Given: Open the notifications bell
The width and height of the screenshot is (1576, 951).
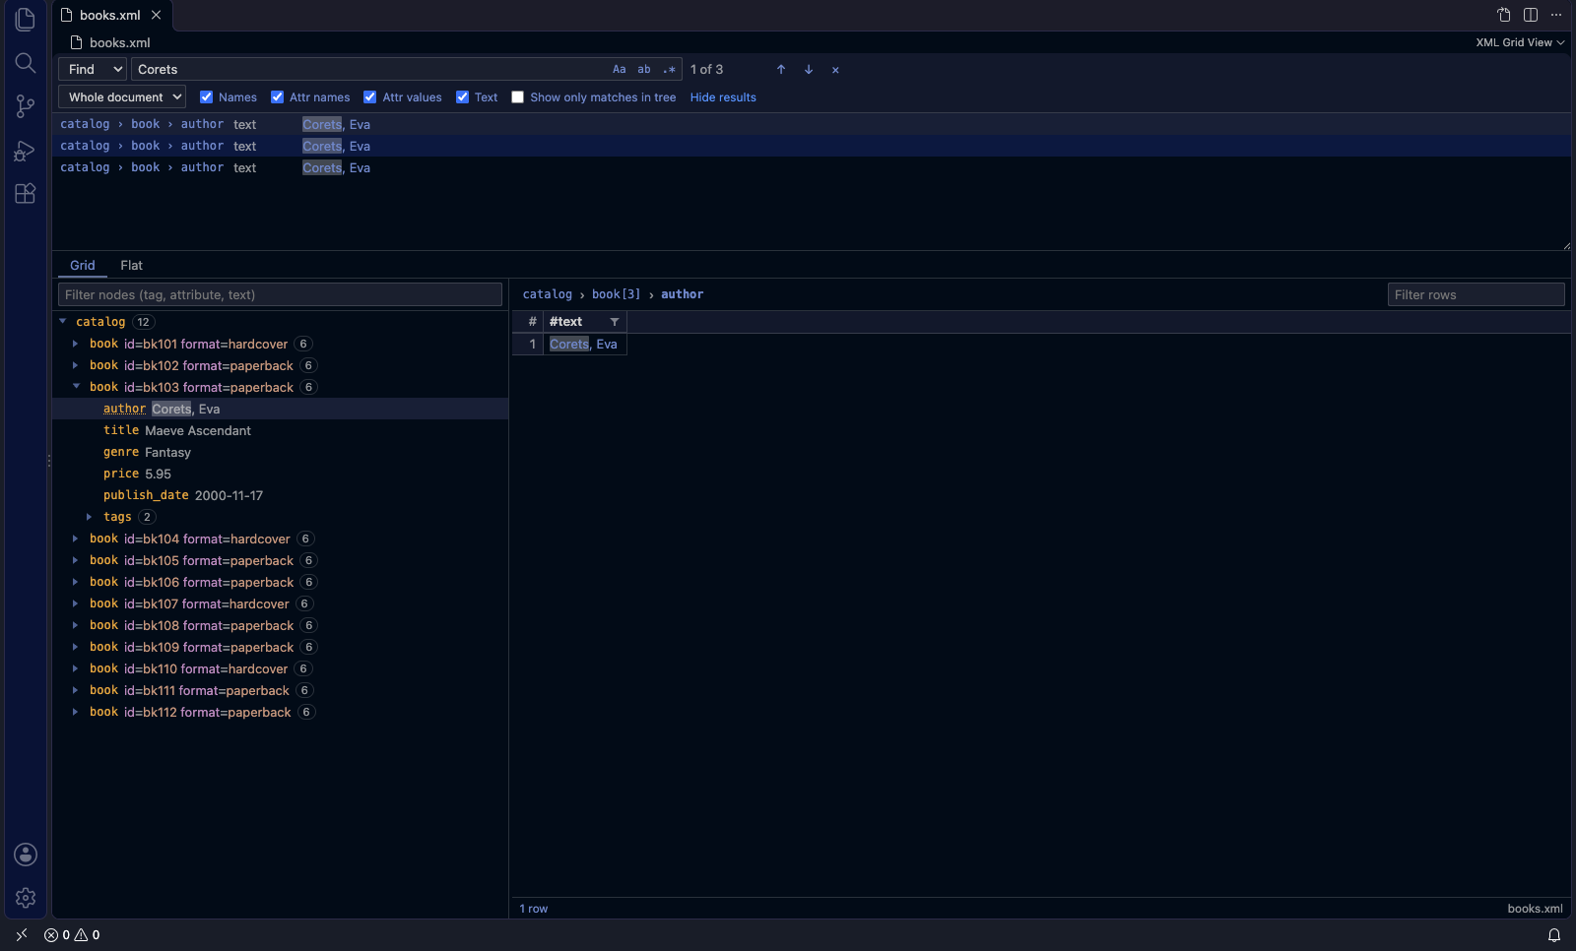Looking at the screenshot, I should pyautogui.click(x=1554, y=935).
